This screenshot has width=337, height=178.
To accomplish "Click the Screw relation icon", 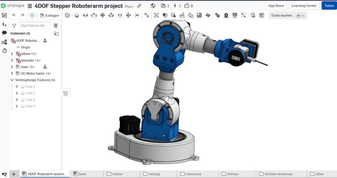I will (235, 15).
